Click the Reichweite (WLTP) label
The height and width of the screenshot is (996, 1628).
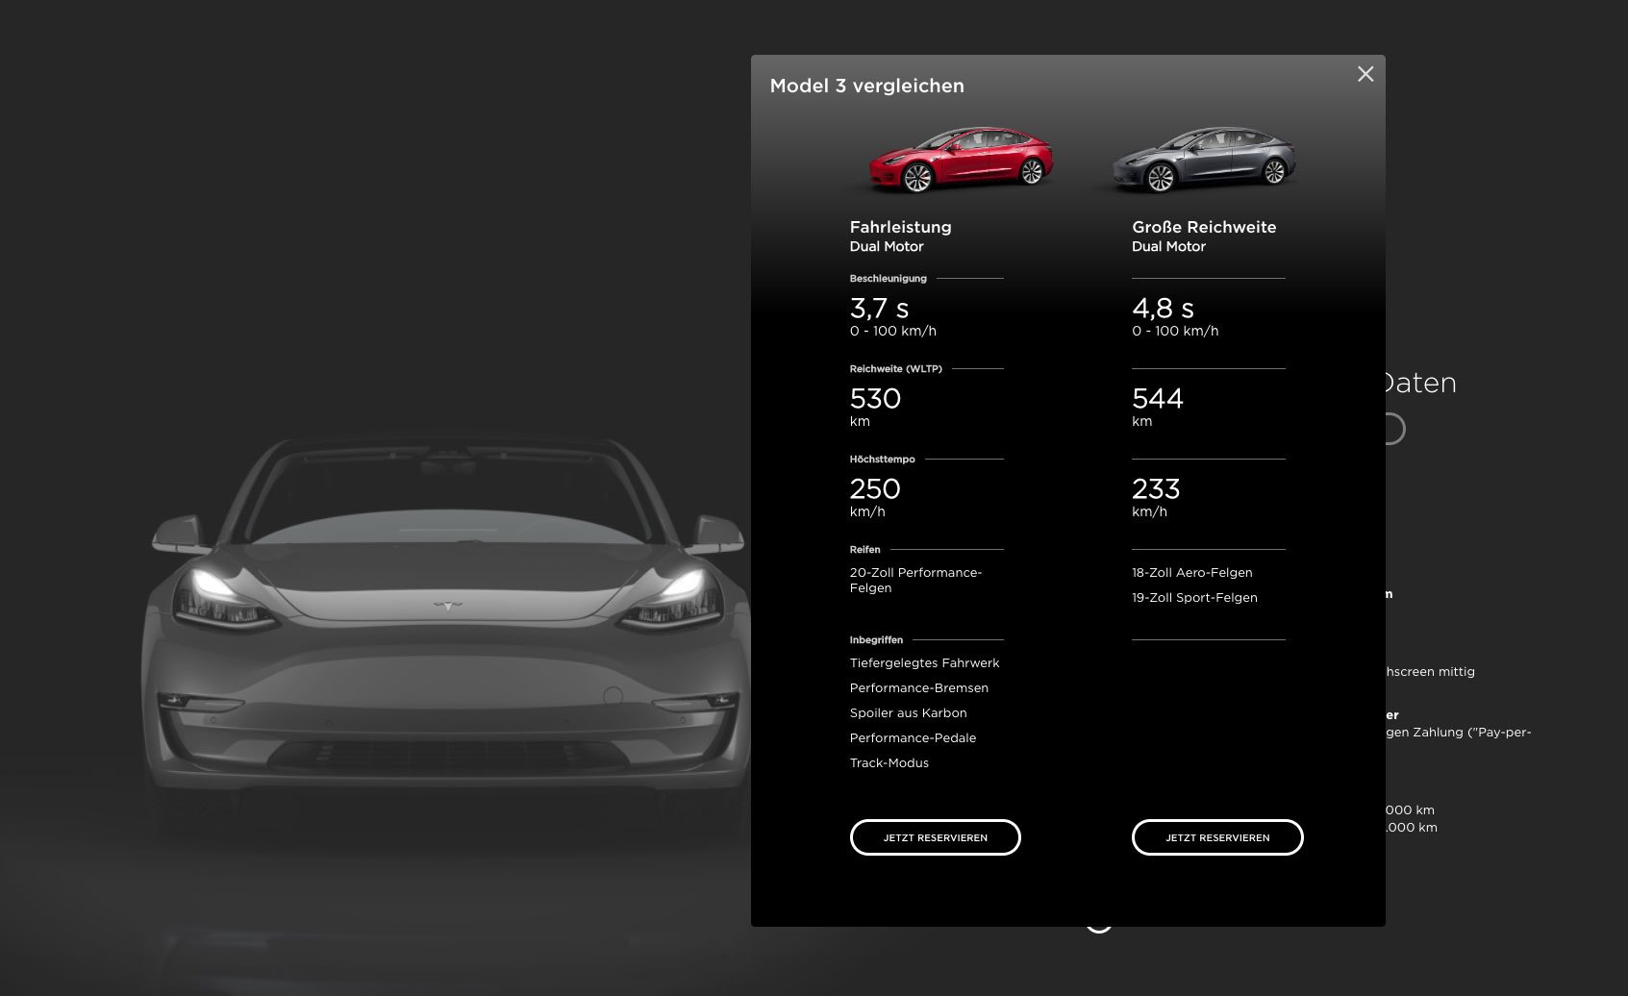click(x=895, y=369)
